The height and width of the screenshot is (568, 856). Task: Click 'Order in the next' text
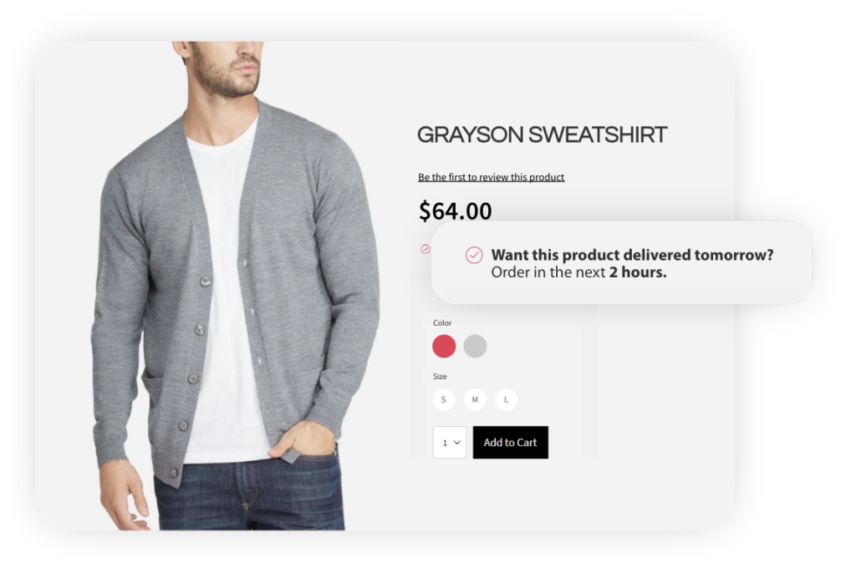click(548, 272)
